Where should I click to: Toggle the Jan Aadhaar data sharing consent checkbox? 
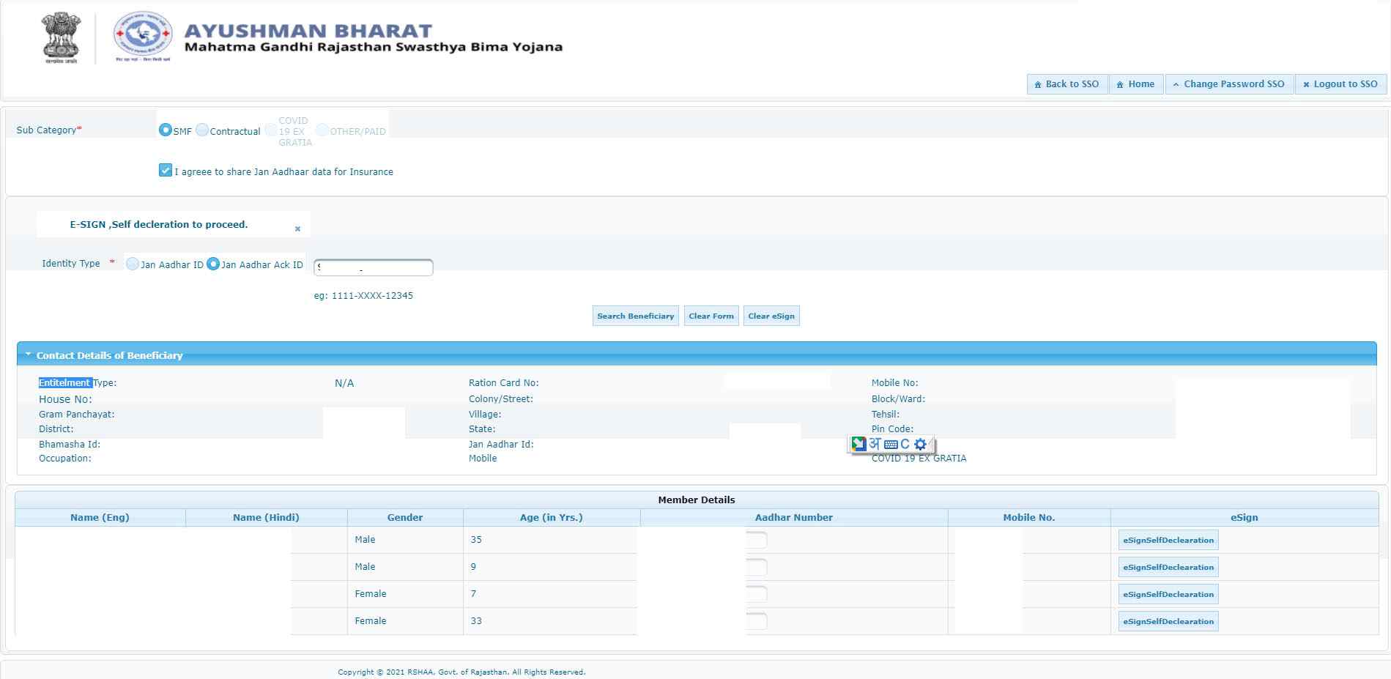166,170
